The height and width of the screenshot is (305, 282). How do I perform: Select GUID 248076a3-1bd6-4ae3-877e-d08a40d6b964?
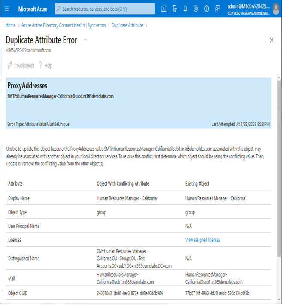pyautogui.click(x=130, y=293)
